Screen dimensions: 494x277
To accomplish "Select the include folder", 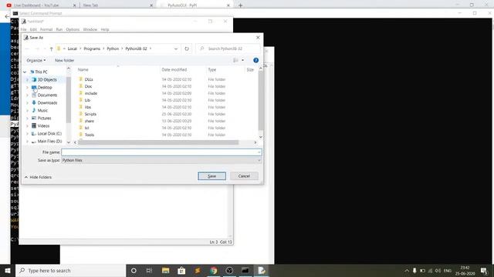I will (x=91, y=93).
